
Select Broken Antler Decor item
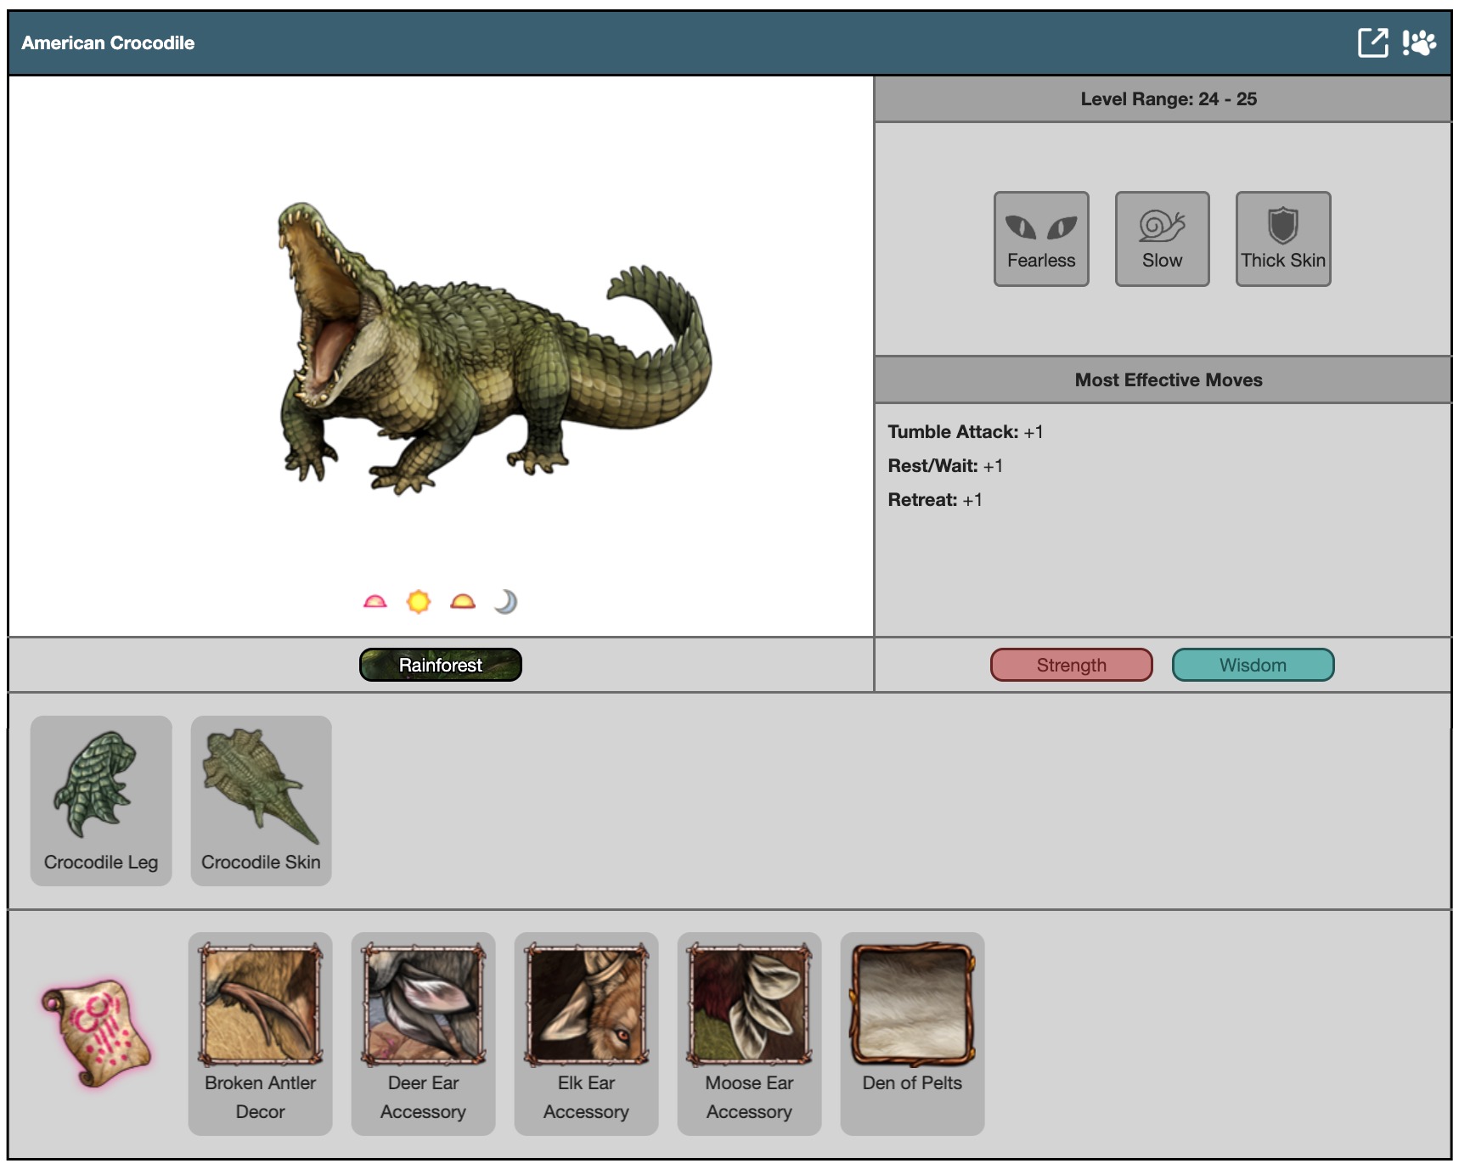(x=260, y=1033)
